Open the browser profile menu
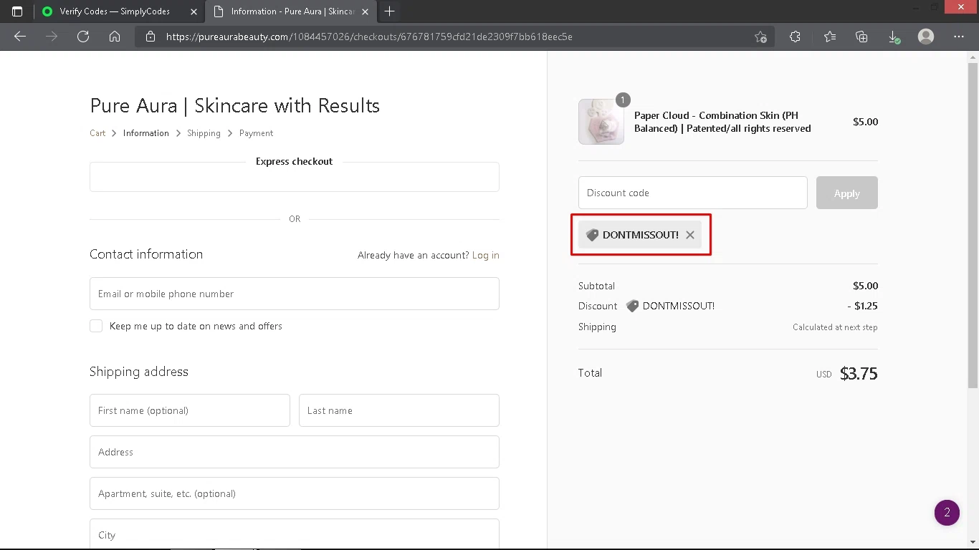This screenshot has width=979, height=550. coord(926,37)
